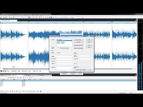Click the red track marker before third waveform
Screen dimensions: 143x107
pos(83,22)
